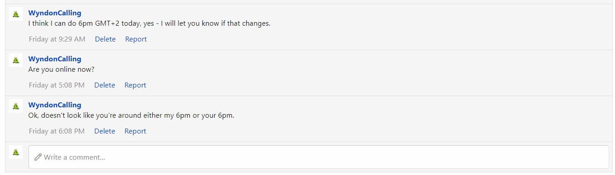
Task: Click the "Friday at 9:29 AM" timestamp
Action: pyautogui.click(x=57, y=39)
